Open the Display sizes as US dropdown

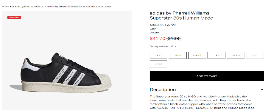pyautogui.click(x=173, y=46)
